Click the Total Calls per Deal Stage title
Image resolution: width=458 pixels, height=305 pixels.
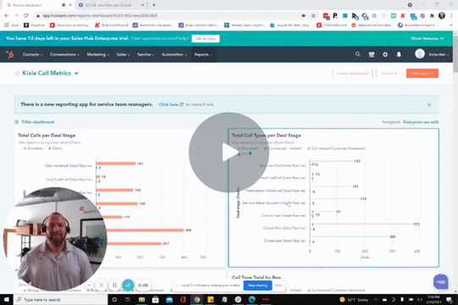click(47, 136)
